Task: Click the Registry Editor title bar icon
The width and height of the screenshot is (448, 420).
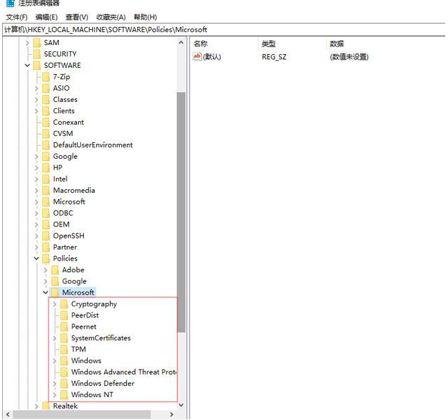Action: click(10, 3)
